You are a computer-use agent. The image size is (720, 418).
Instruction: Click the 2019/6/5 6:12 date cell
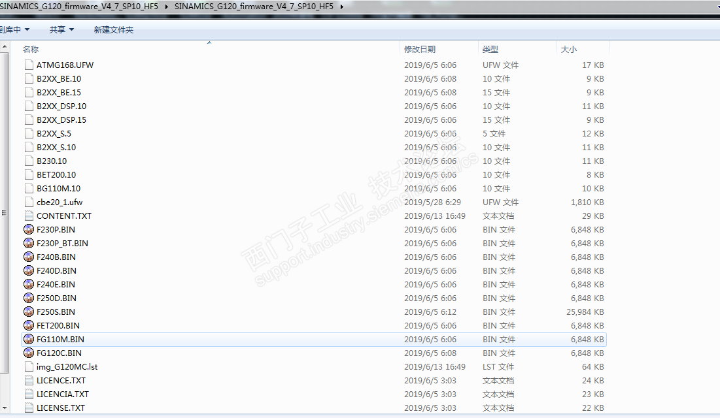pyautogui.click(x=430, y=312)
